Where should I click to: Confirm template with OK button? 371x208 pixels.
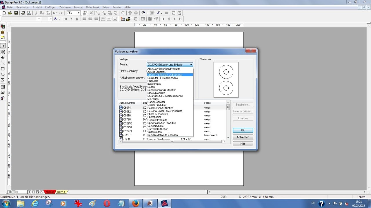243,130
